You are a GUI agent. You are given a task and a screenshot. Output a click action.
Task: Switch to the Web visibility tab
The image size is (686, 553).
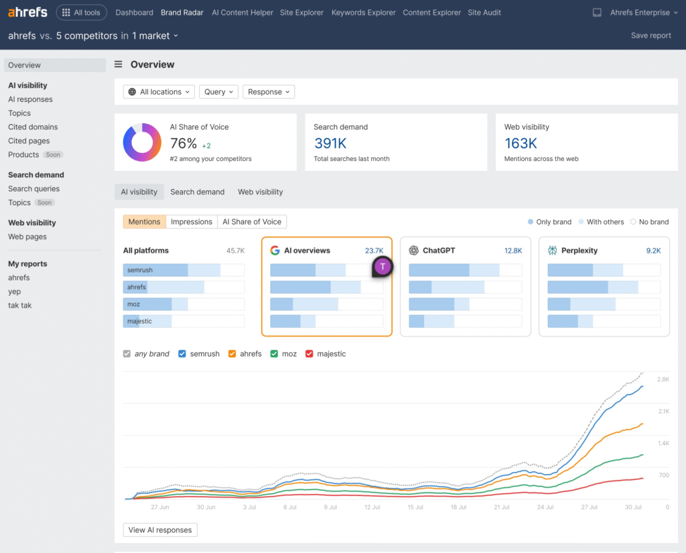261,192
